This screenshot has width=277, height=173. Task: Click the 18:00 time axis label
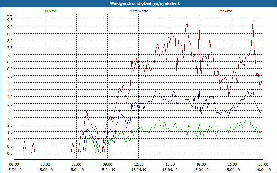pyautogui.click(x=201, y=165)
